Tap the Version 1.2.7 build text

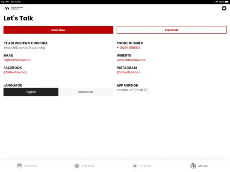pos(132,90)
